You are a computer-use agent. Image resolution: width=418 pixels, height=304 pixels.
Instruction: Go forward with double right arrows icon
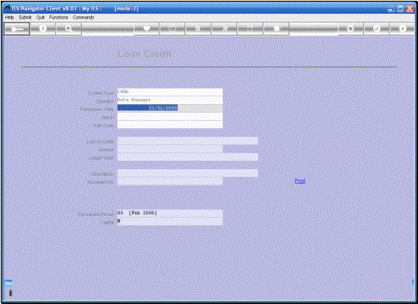click(x=224, y=29)
